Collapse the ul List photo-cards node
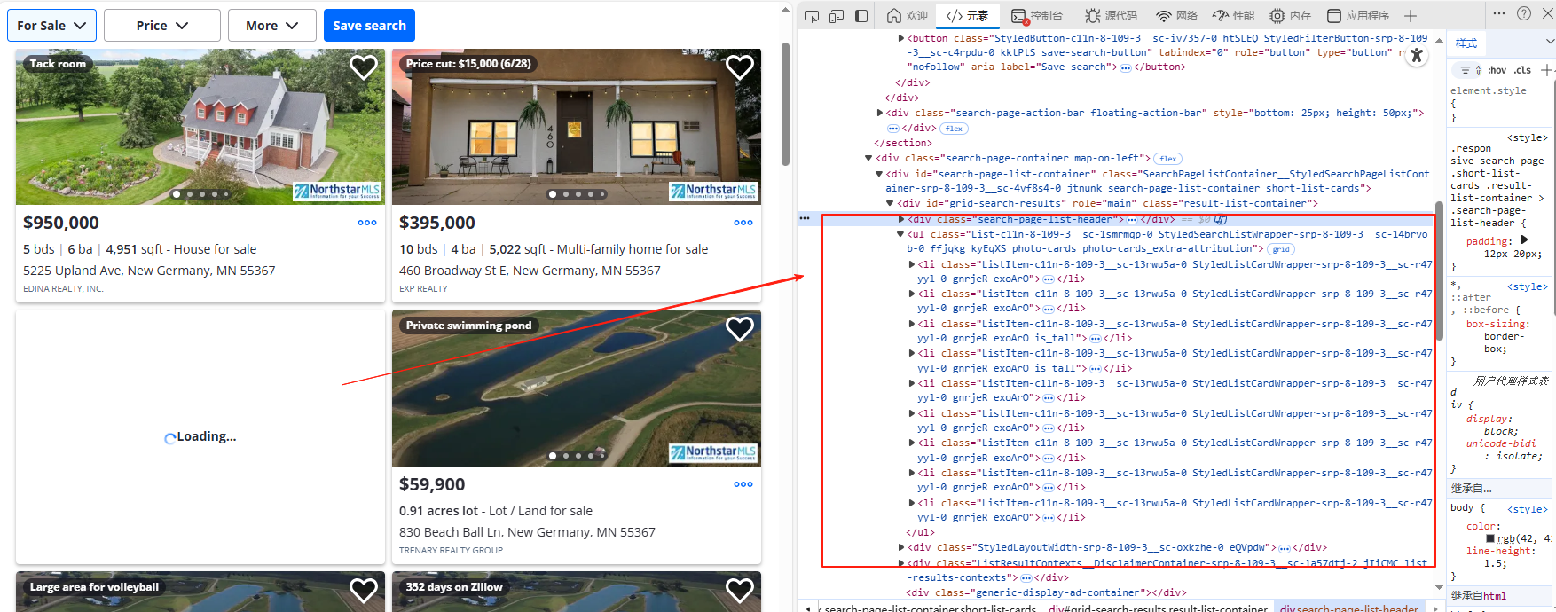This screenshot has width=1556, height=612. tap(900, 234)
